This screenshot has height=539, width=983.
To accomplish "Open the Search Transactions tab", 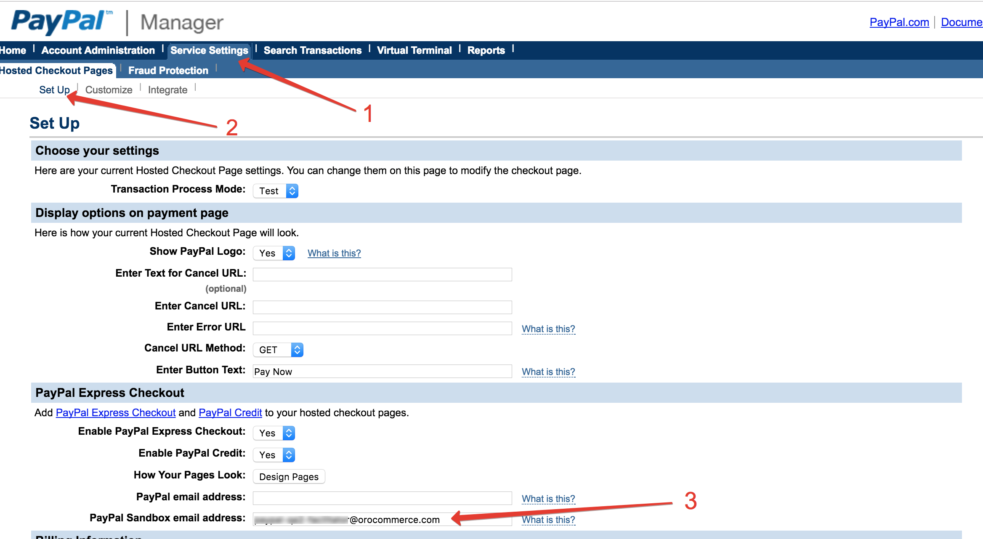I will [312, 50].
